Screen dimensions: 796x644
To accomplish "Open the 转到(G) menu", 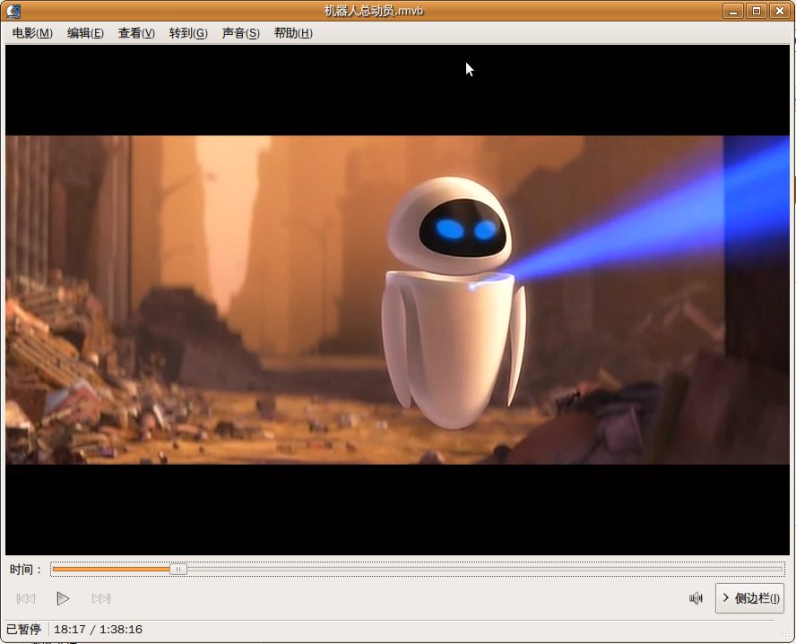I will tap(188, 33).
